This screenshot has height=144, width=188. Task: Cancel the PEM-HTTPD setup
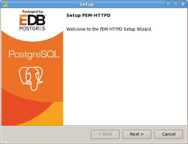click(168, 134)
